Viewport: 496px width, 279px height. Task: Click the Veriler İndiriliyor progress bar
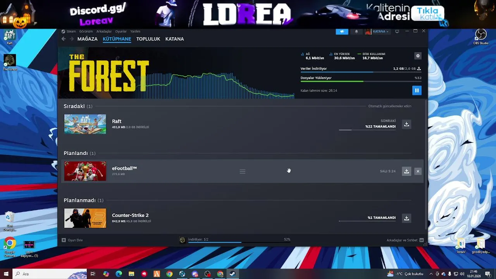(x=361, y=72)
